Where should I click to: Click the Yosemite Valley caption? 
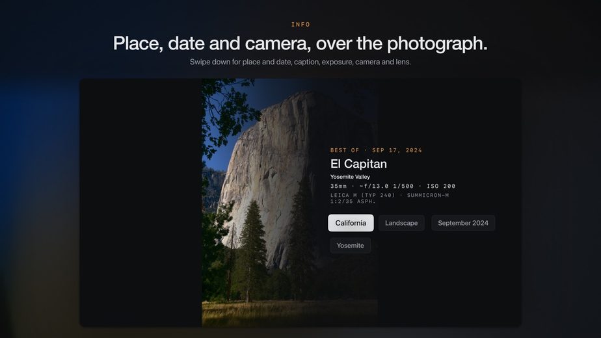pos(350,177)
